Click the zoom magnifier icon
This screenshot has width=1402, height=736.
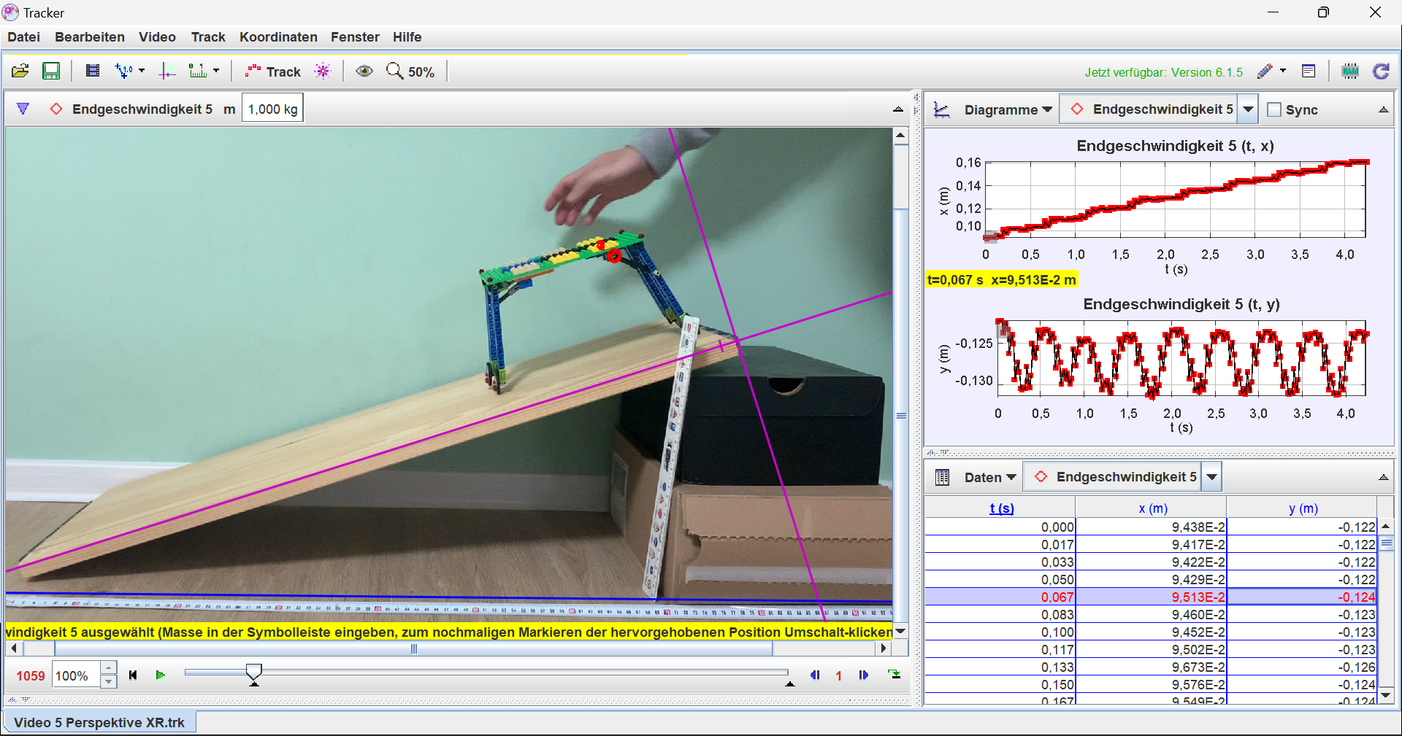click(x=395, y=71)
